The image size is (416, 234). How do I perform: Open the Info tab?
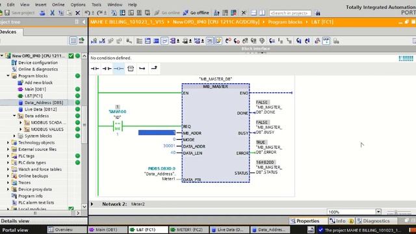(341, 221)
